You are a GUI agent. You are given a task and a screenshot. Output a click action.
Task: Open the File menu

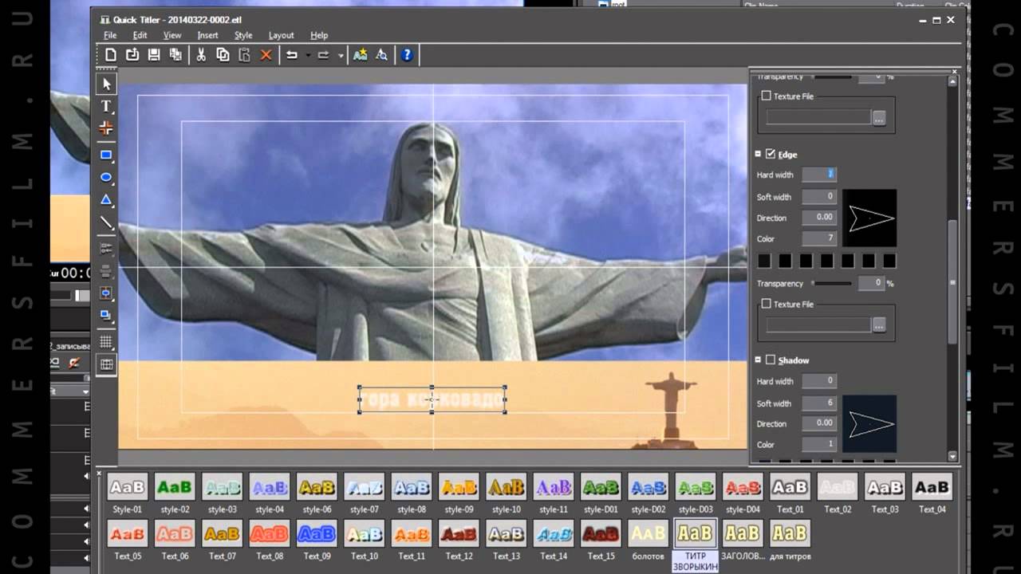coord(110,35)
